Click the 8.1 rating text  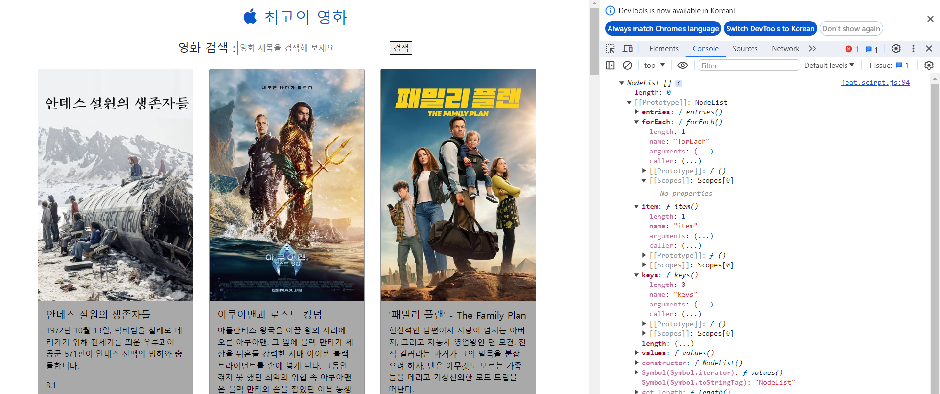pyautogui.click(x=51, y=385)
